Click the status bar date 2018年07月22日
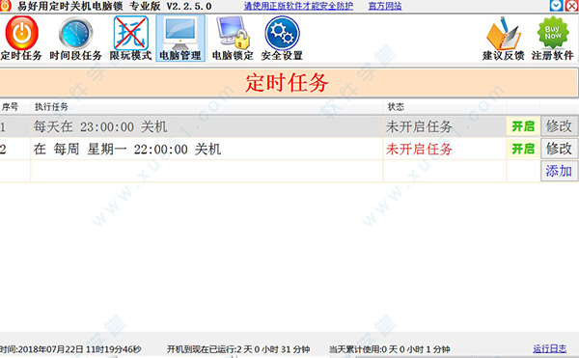This screenshot has width=579, height=358. click(x=51, y=349)
